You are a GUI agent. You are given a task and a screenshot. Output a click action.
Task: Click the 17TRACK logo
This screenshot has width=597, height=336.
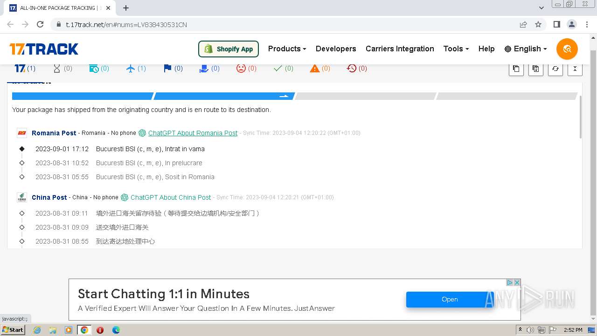tap(44, 49)
